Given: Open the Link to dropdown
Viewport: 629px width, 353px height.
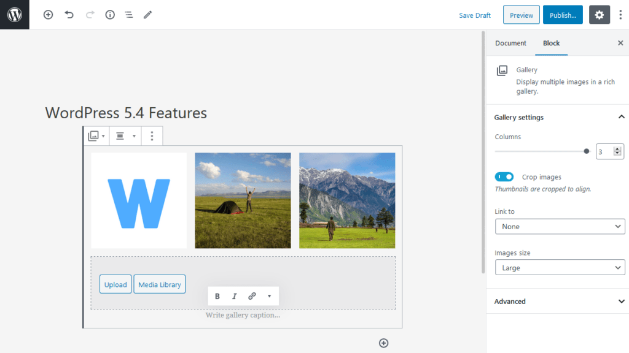Looking at the screenshot, I should click(560, 227).
